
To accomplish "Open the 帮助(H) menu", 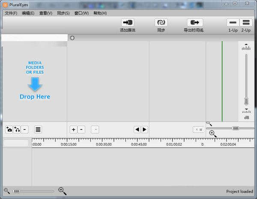I will coord(100,13).
